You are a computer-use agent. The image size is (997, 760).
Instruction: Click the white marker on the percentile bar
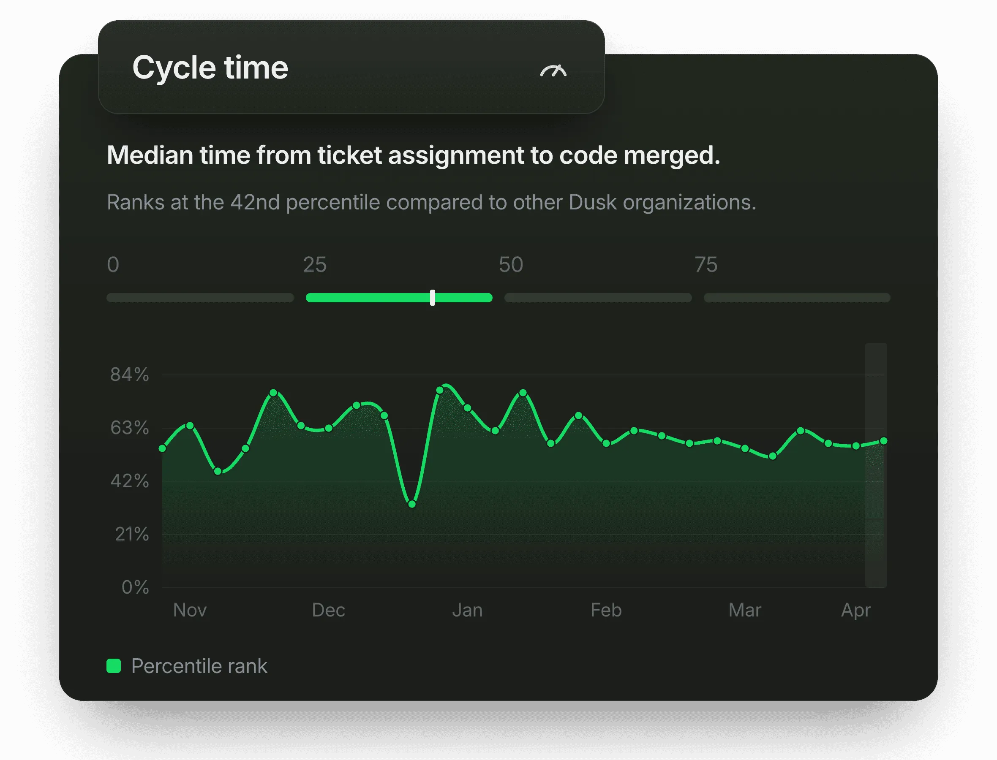coord(433,298)
